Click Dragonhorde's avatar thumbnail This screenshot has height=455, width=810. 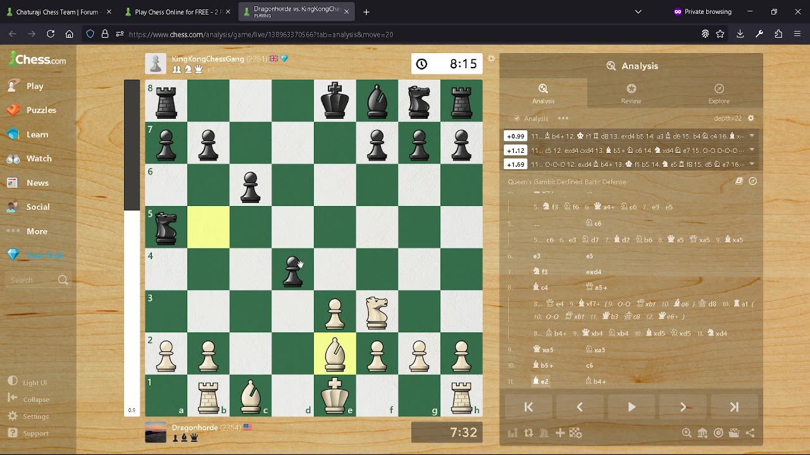tap(156, 432)
